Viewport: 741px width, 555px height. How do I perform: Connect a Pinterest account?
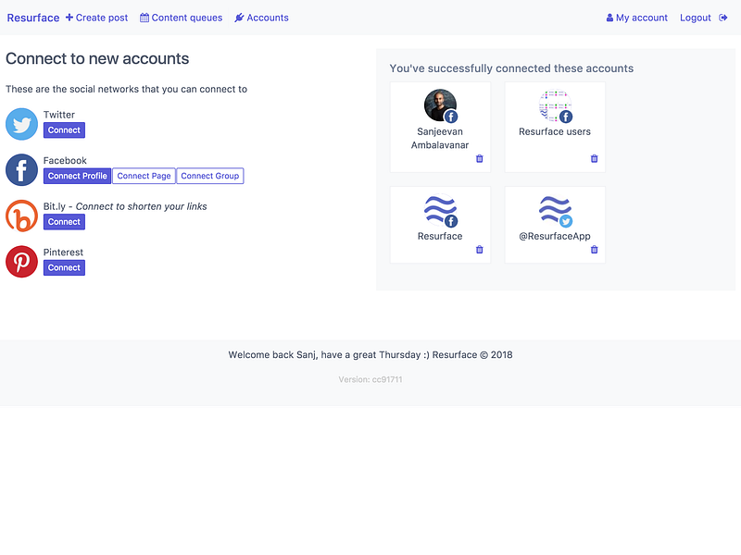(x=64, y=267)
